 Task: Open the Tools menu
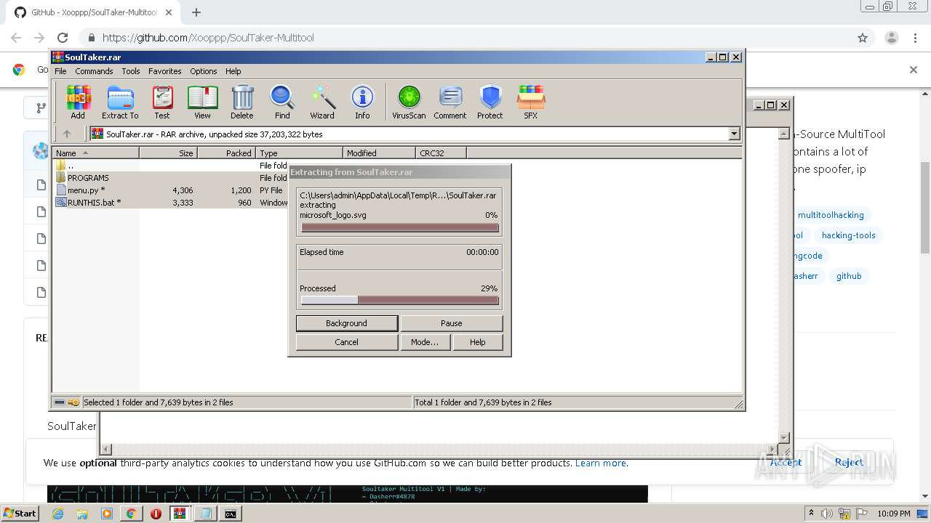[131, 71]
